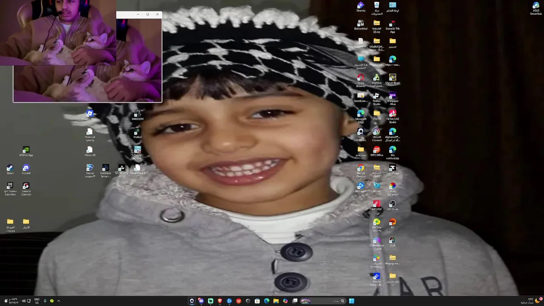Open the WPS Office desktop shortcut
Viewport: 544px width, 306px height.
(377, 152)
